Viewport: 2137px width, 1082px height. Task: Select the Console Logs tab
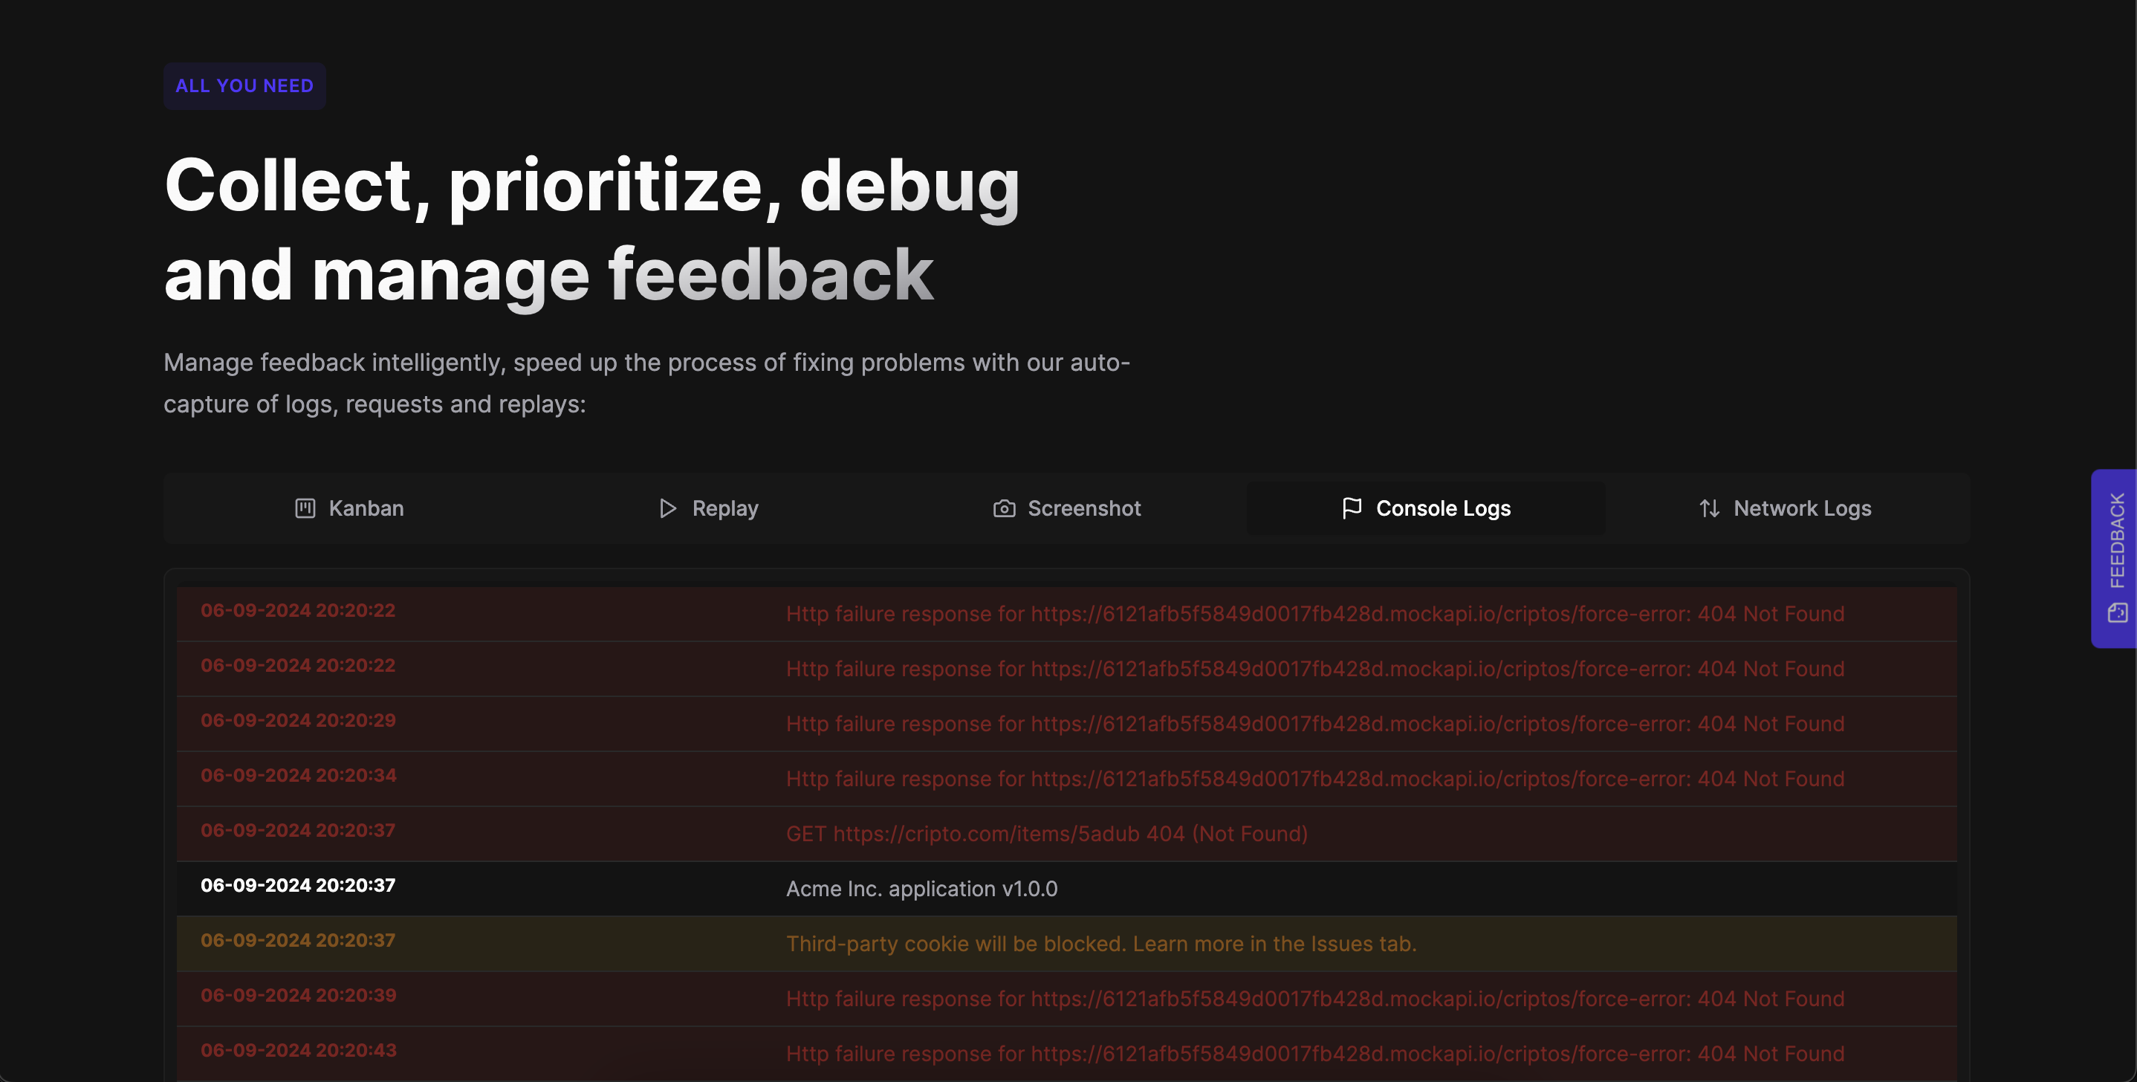click(x=1426, y=508)
